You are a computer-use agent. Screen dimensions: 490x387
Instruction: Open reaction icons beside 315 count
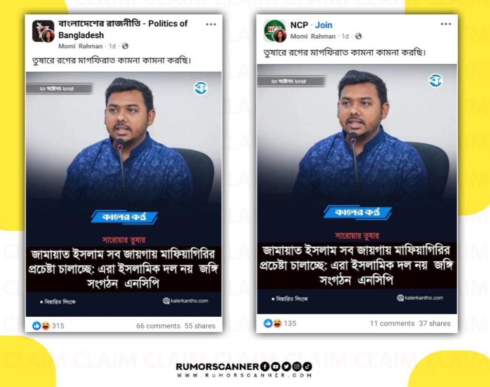pyautogui.click(x=41, y=326)
